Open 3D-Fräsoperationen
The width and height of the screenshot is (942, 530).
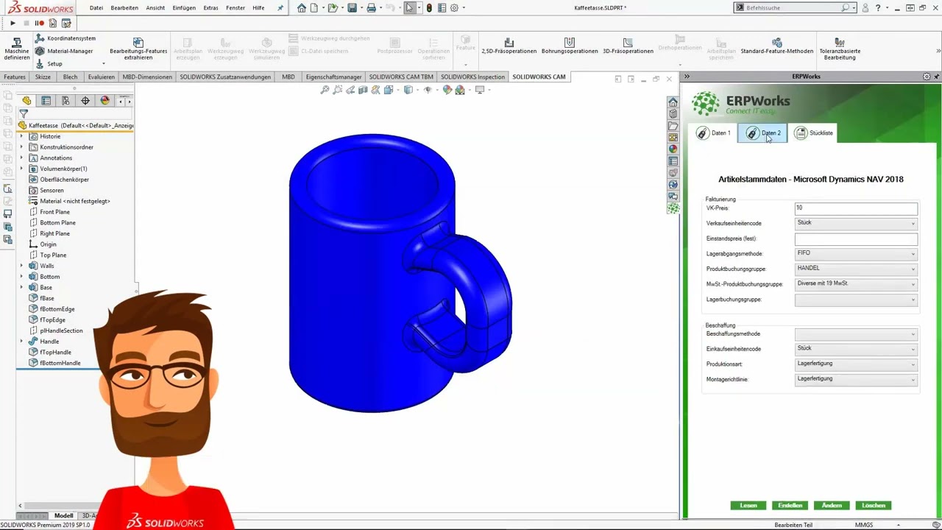(628, 47)
